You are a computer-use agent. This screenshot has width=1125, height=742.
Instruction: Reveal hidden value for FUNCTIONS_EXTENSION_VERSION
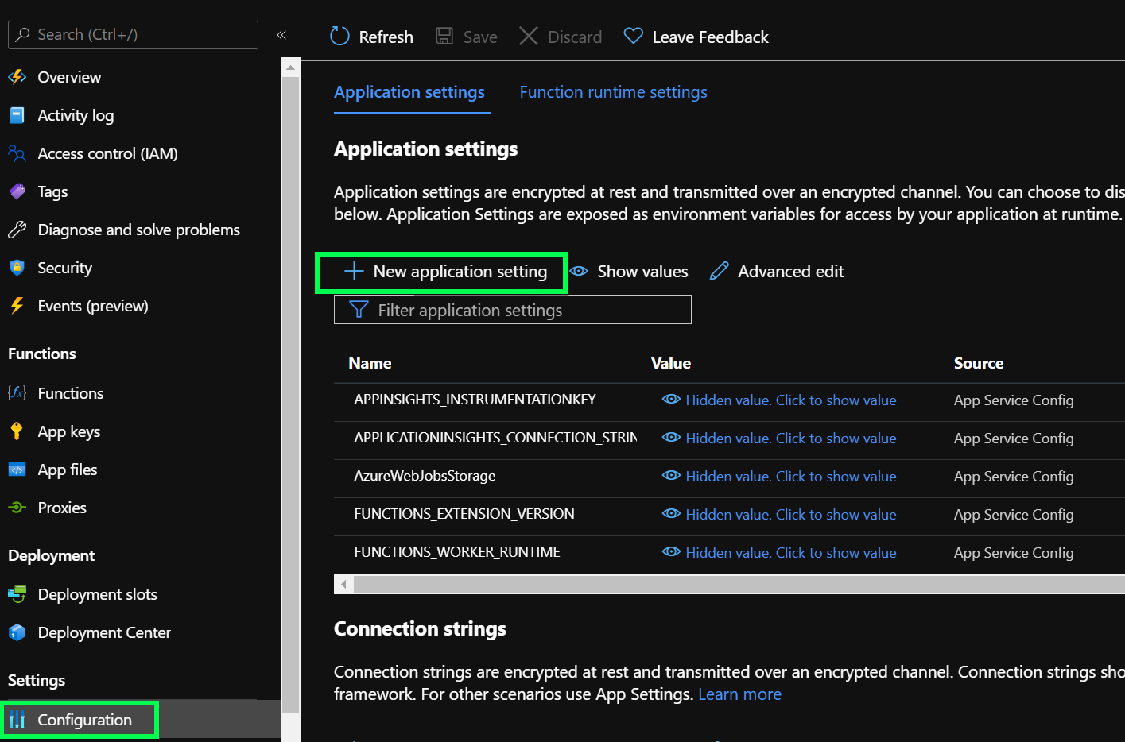779,515
